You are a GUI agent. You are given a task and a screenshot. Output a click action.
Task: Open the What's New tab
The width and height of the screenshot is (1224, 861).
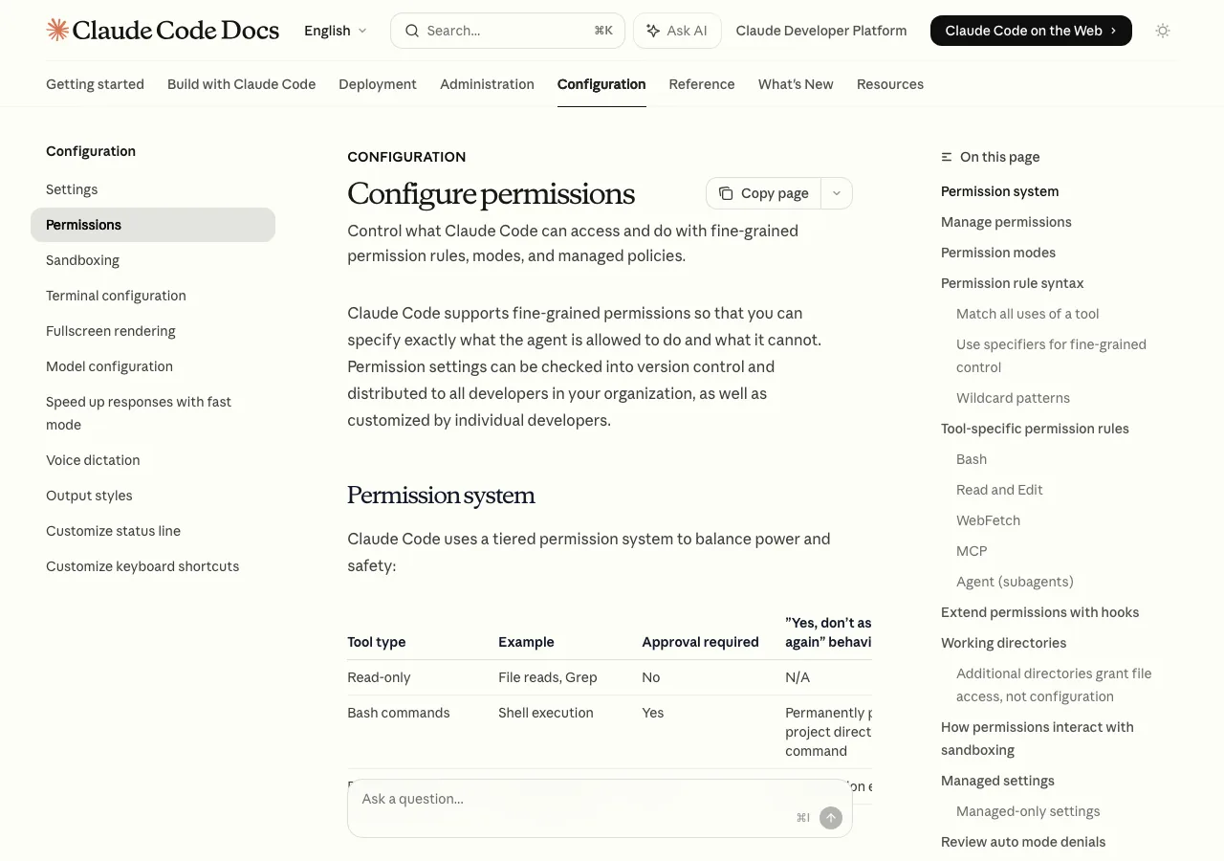coord(796,84)
